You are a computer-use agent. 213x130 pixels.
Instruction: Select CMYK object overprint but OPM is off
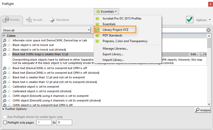[43, 105]
